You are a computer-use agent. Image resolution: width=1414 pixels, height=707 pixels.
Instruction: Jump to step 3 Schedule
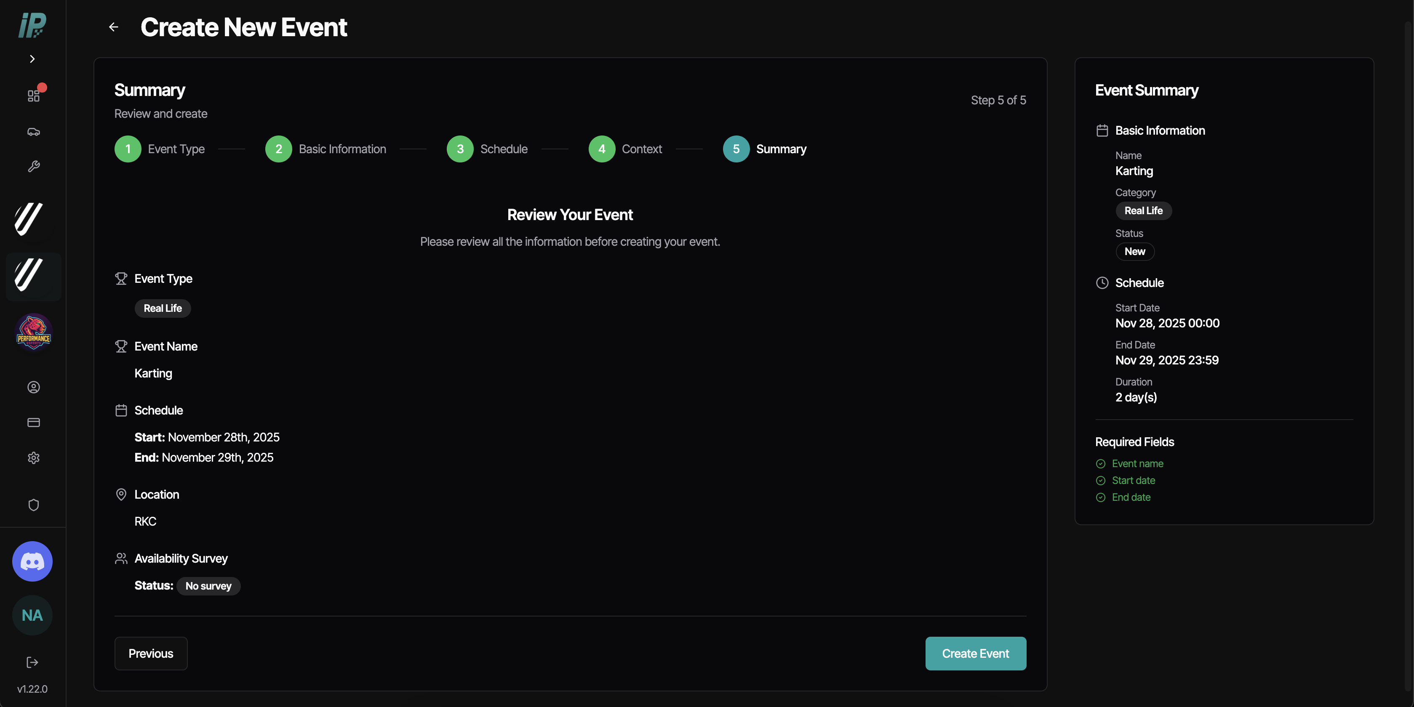coord(488,149)
